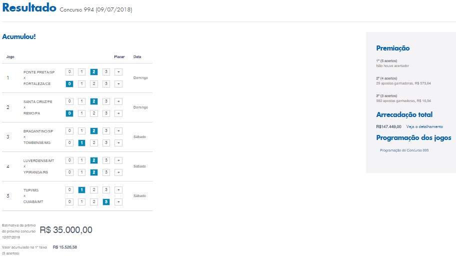This screenshot has height=264, width=456.
Task: Choose score 0 for Santa Cruz/PE
Action: click(x=69, y=101)
